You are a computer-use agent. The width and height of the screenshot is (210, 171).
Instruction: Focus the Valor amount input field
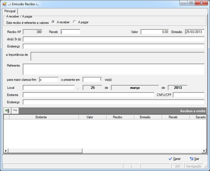(x=155, y=32)
